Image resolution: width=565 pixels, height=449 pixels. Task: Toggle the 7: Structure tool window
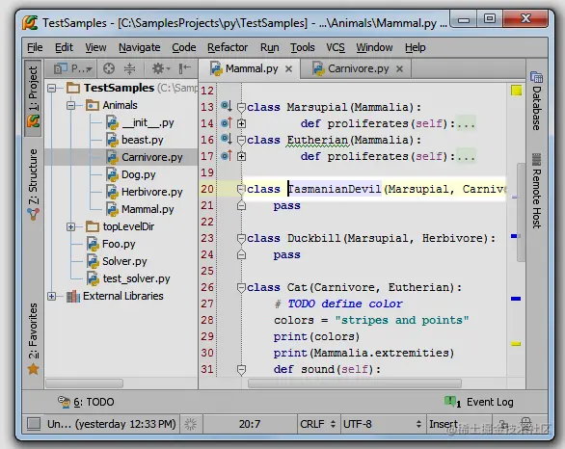pos(33,184)
